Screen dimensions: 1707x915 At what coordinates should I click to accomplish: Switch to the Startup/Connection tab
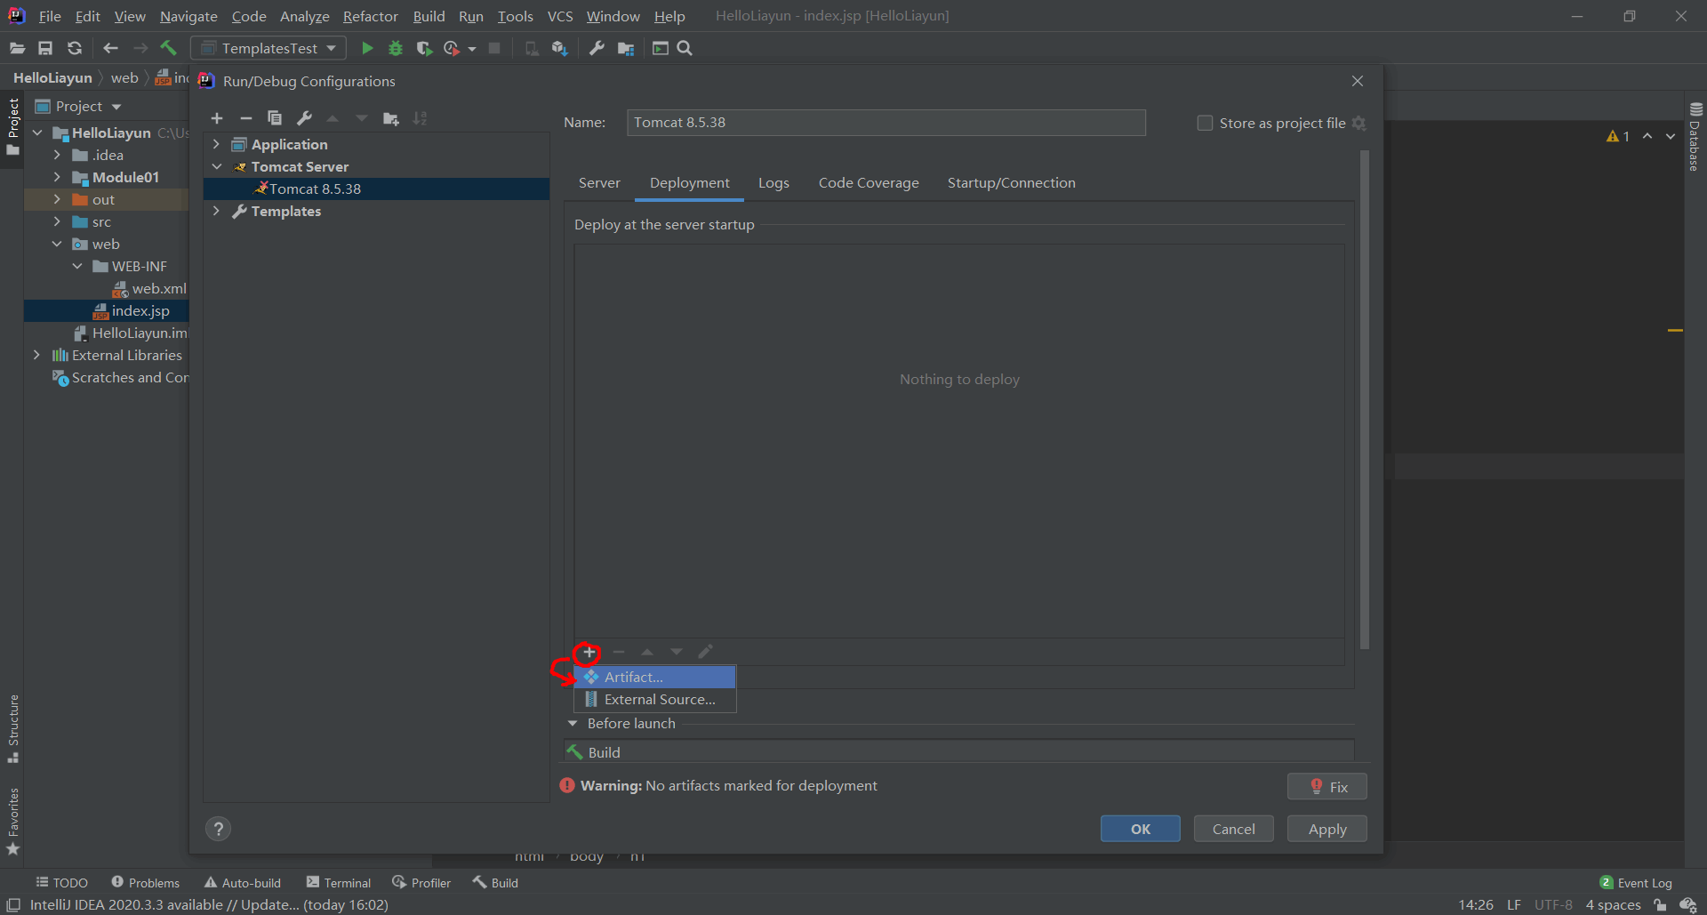tap(1011, 182)
